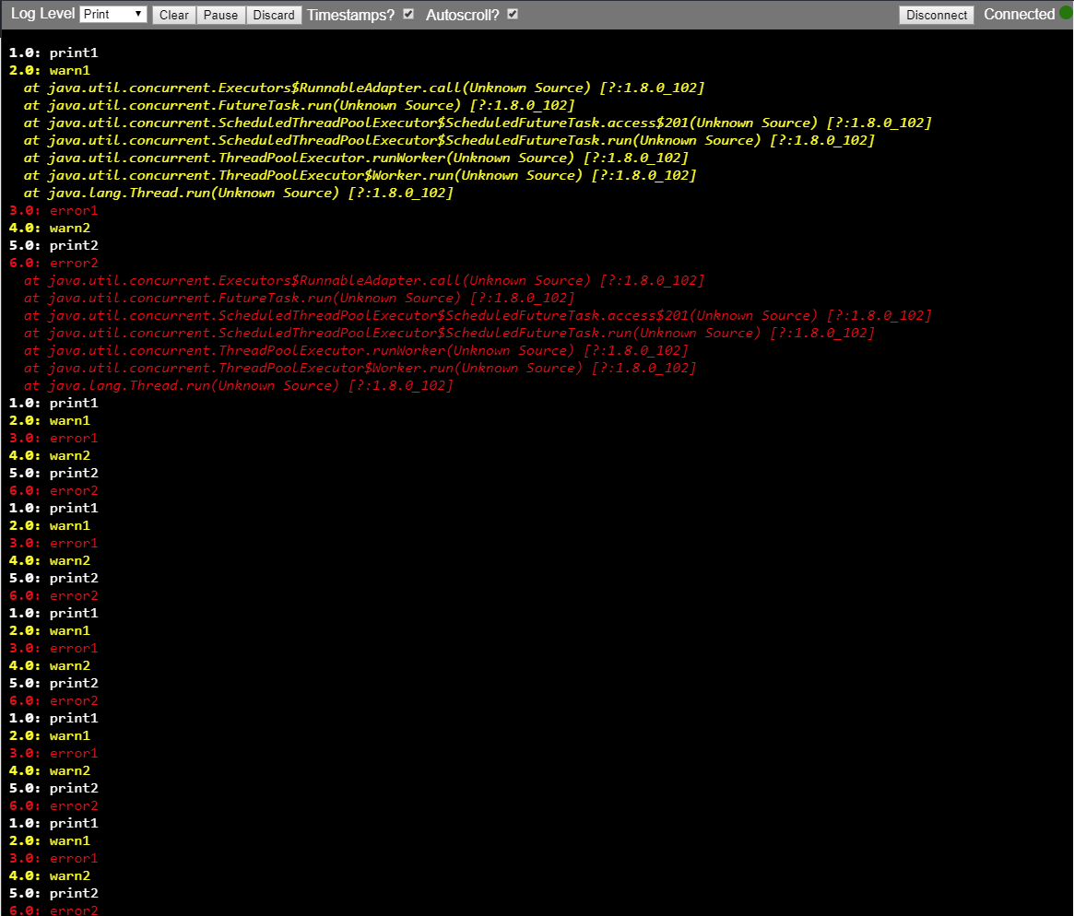1074x916 pixels.
Task: Toggle the Timestamps checkbox
Action: pyautogui.click(x=409, y=15)
